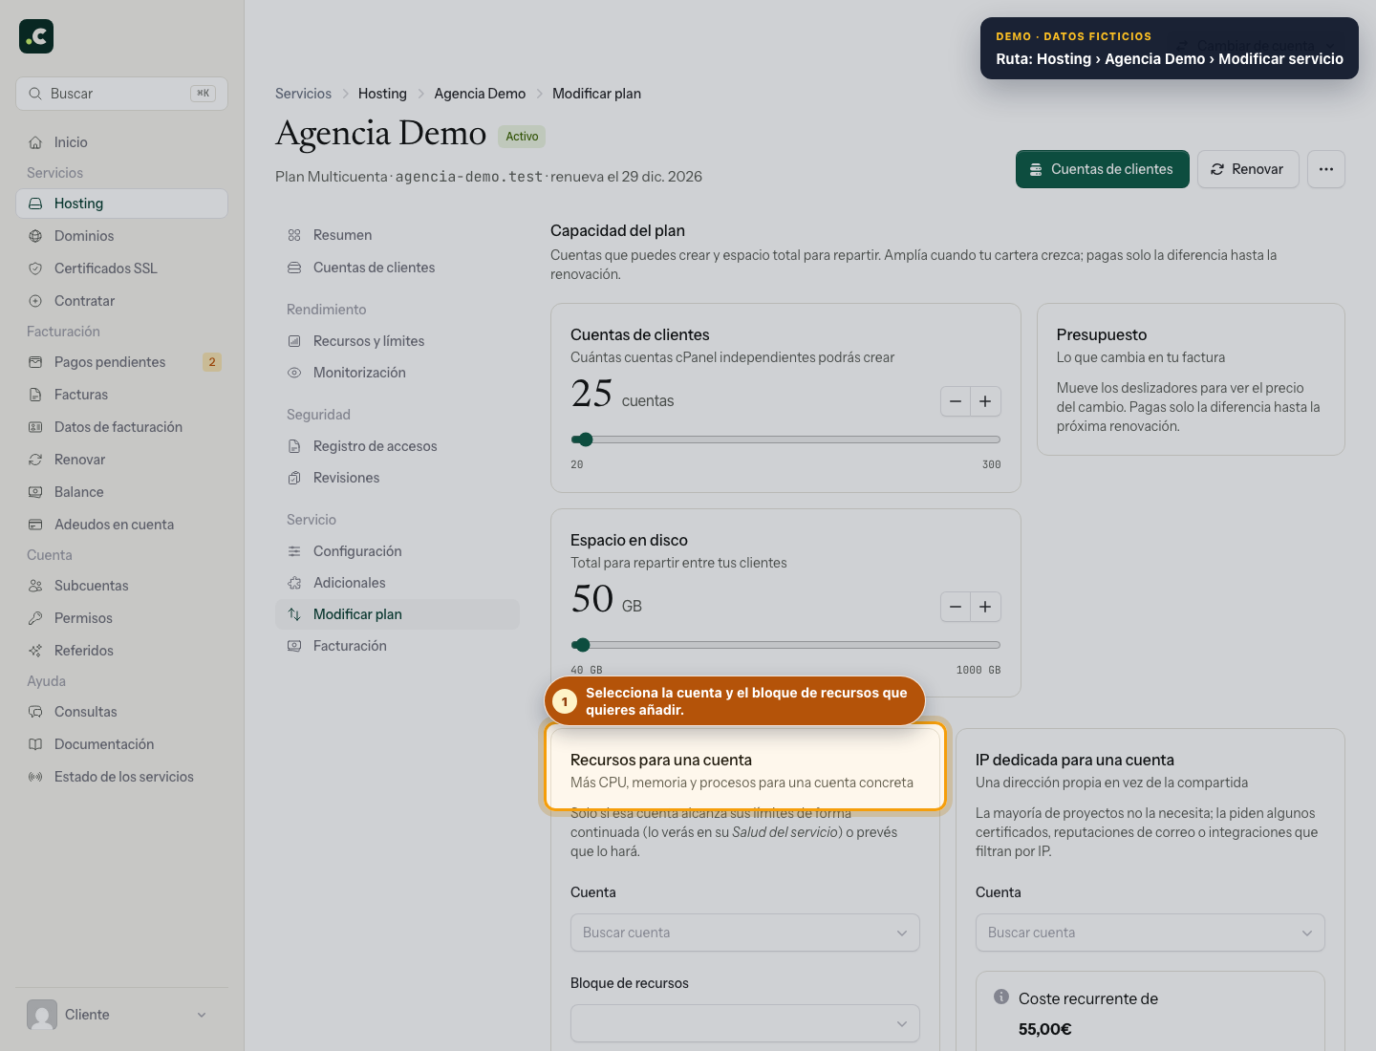Decrease client accounts with minus button
Screen dimensions: 1376x1051
[x=956, y=401]
